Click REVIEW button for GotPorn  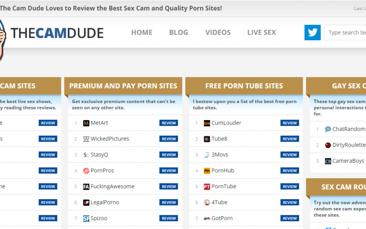point(290,218)
